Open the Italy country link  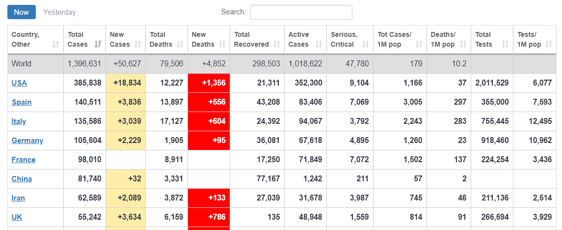coord(19,121)
